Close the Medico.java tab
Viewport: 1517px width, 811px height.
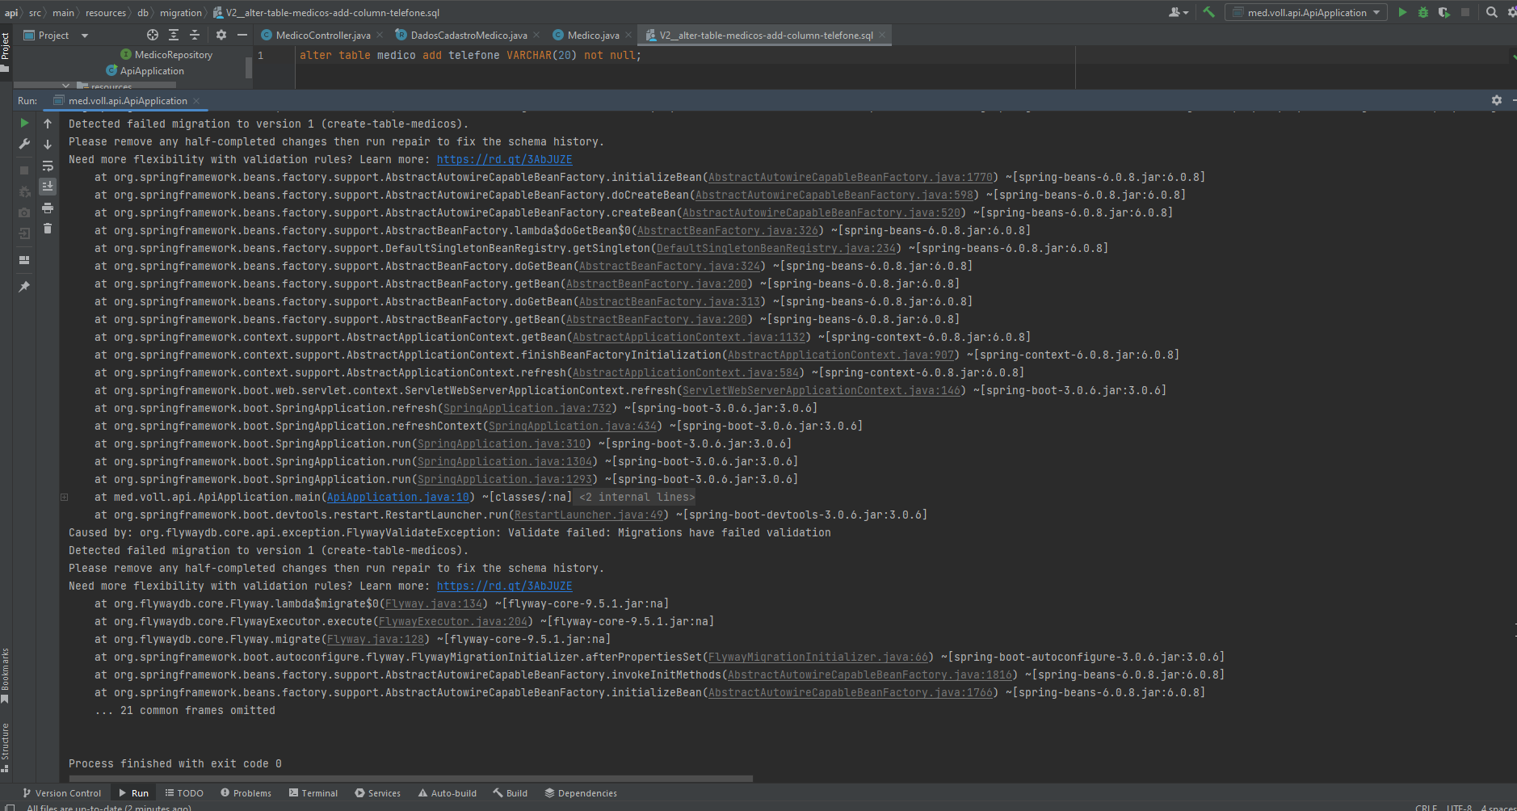tap(628, 36)
